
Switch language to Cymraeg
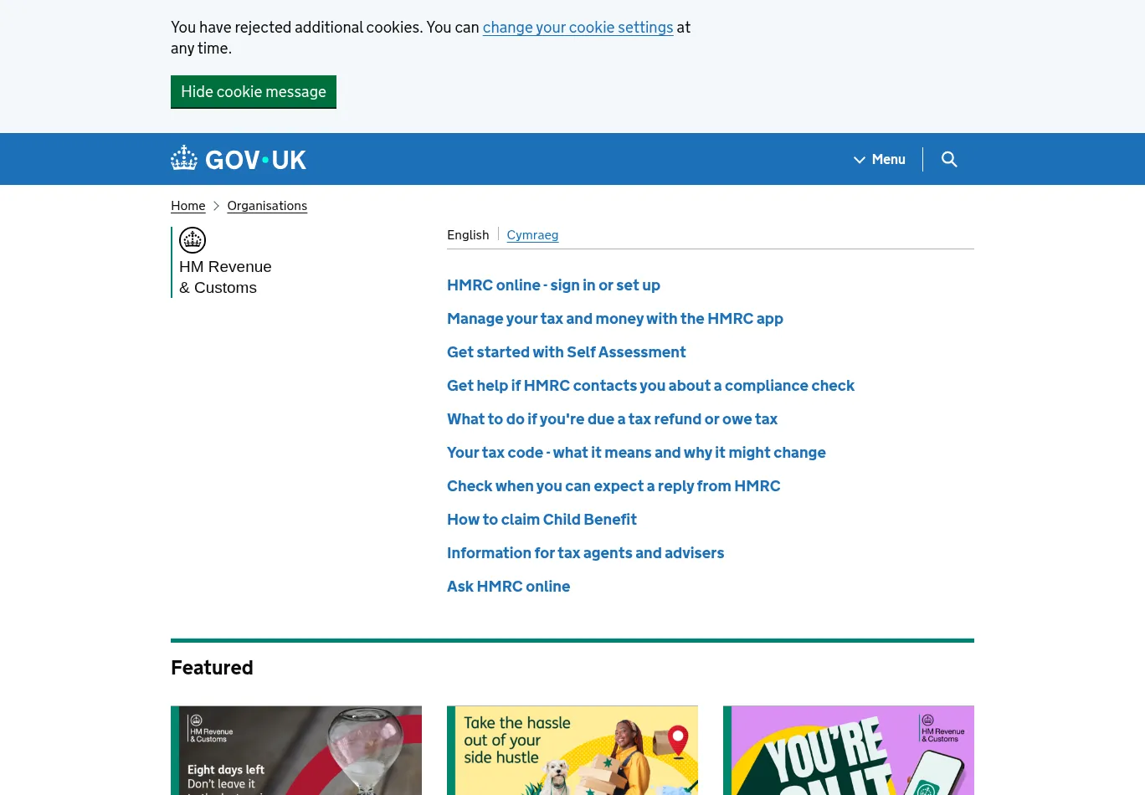tap(532, 235)
